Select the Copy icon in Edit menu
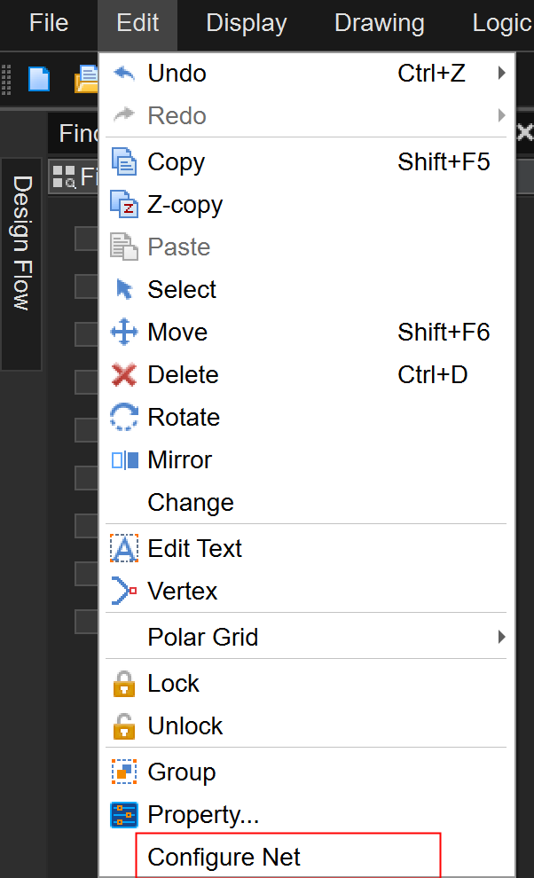The width and height of the screenshot is (534, 878). click(x=124, y=162)
